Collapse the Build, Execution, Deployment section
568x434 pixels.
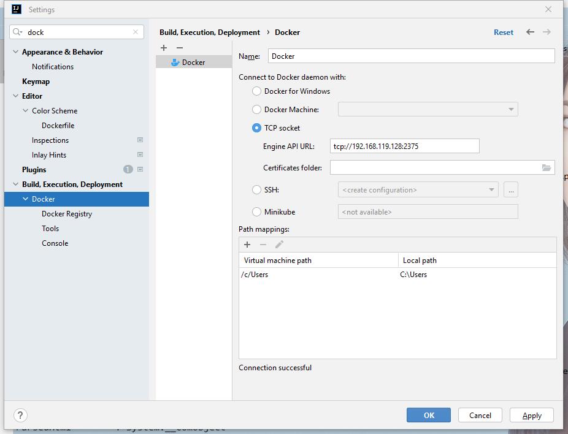coord(15,185)
